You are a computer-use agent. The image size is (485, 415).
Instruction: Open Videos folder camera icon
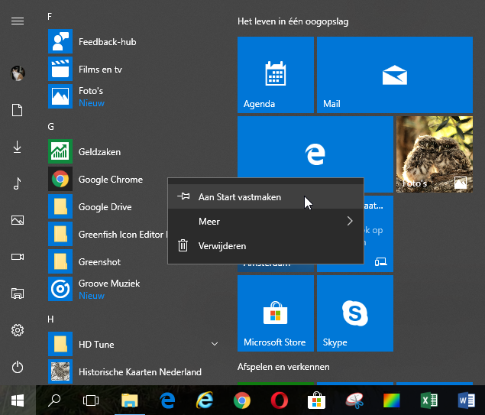(x=18, y=257)
